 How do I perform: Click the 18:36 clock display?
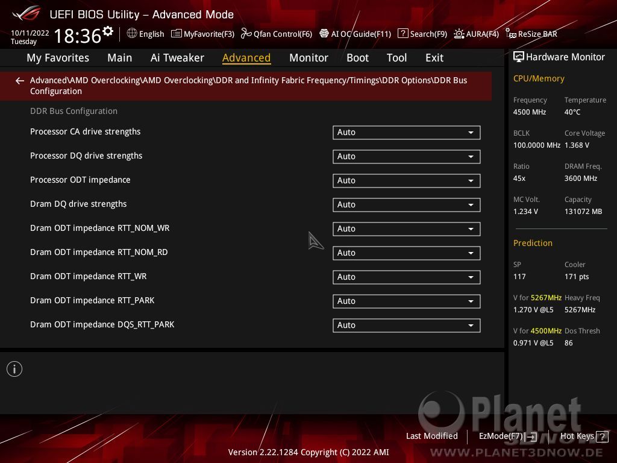click(78, 36)
